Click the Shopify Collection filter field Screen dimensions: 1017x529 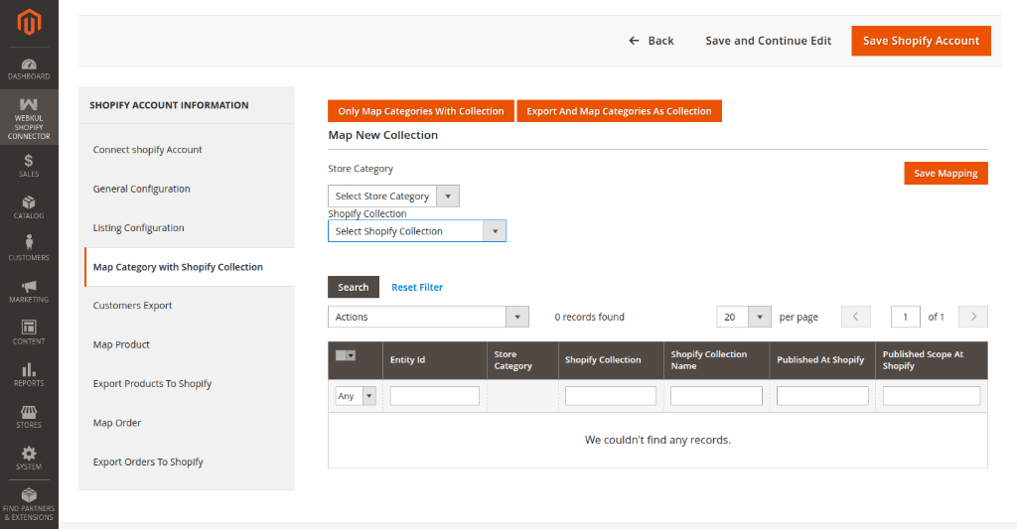[x=611, y=395]
